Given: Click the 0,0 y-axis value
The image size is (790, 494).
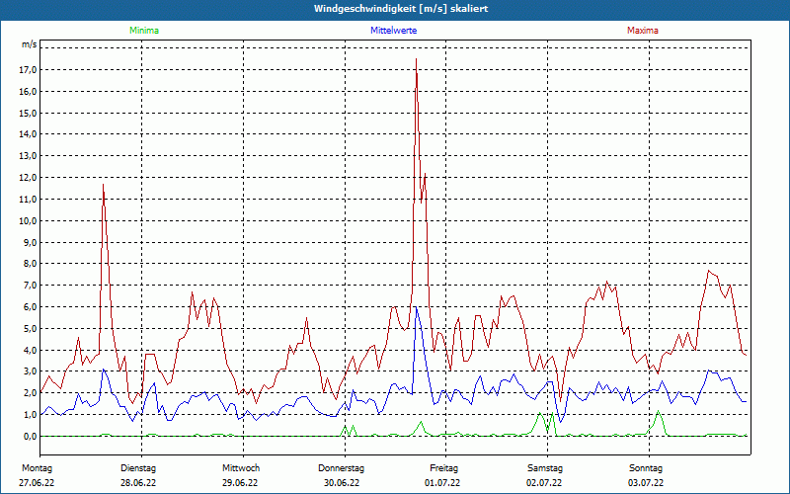Looking at the screenshot, I should click(31, 437).
